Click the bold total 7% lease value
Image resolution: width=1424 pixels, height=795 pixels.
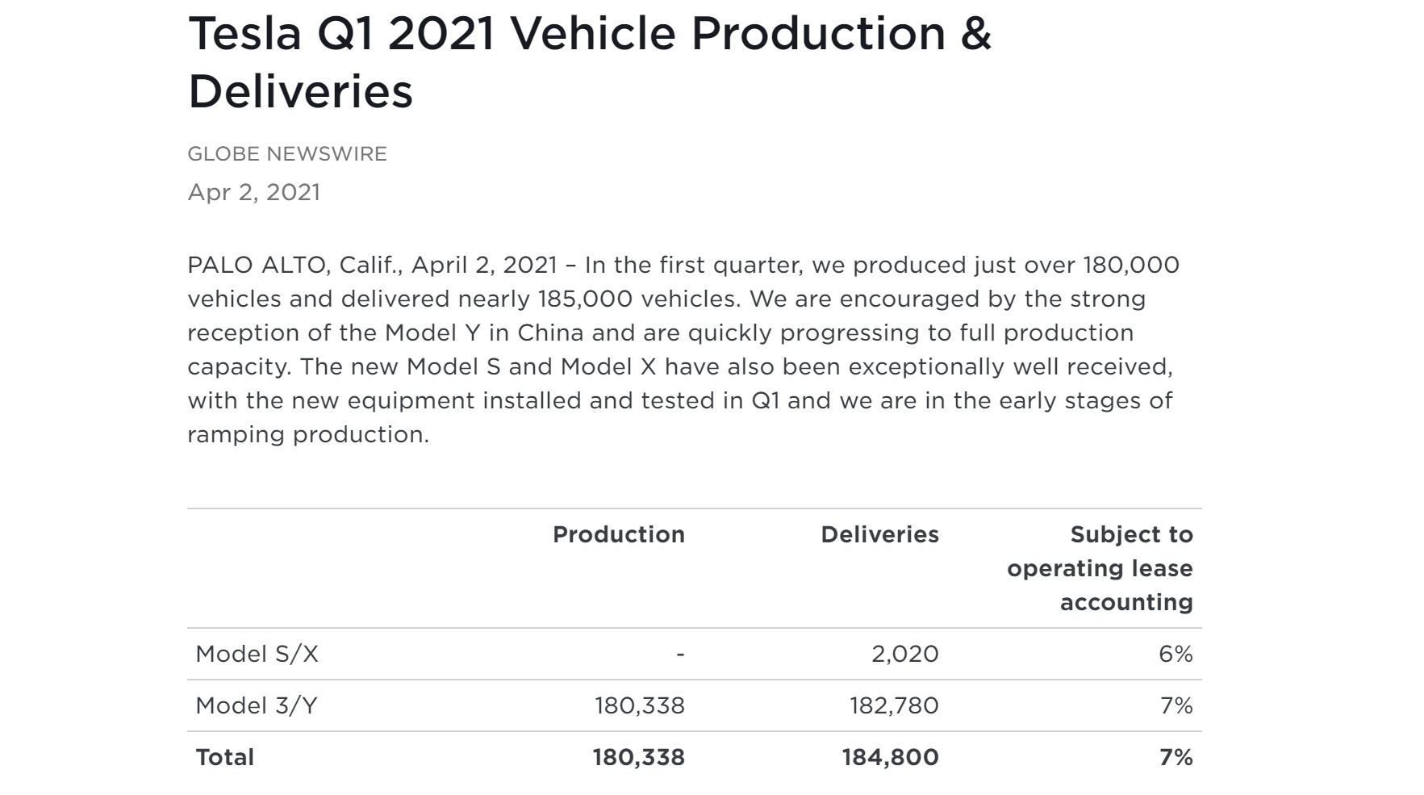coord(1176,757)
